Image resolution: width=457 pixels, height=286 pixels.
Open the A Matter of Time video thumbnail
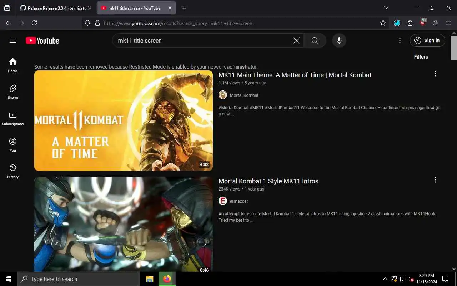[124, 120]
